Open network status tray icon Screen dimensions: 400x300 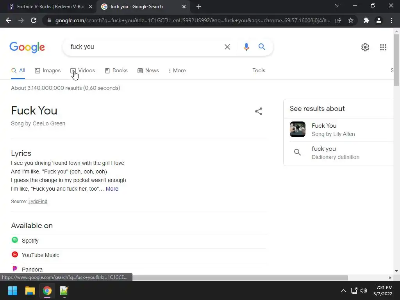[354, 291]
